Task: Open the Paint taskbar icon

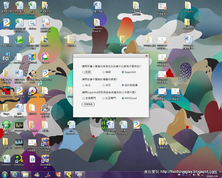Action: coord(80,175)
